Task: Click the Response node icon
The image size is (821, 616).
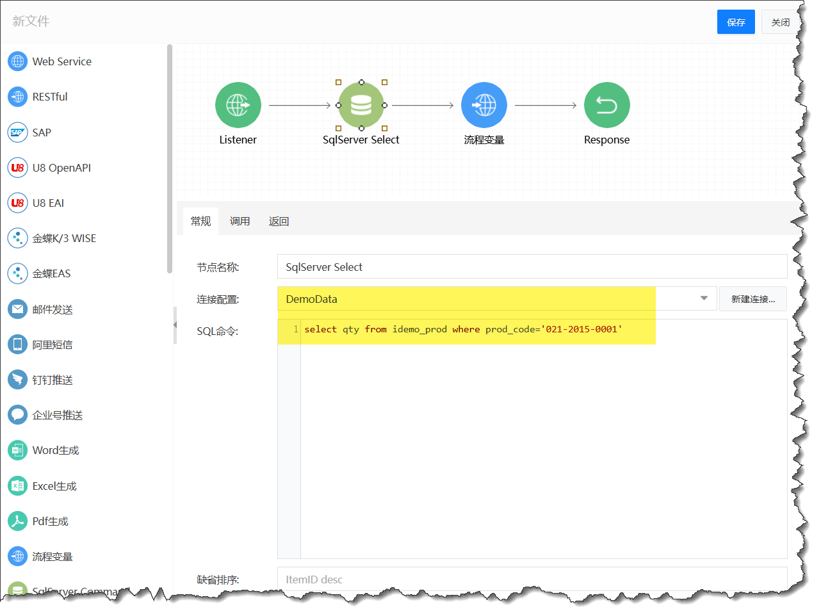Action: click(606, 105)
